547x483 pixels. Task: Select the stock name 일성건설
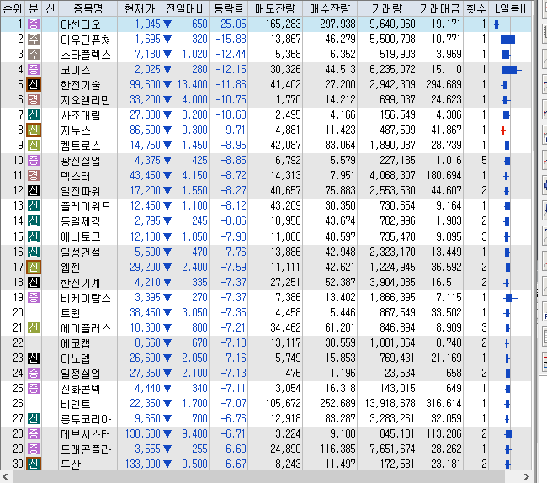[80, 252]
